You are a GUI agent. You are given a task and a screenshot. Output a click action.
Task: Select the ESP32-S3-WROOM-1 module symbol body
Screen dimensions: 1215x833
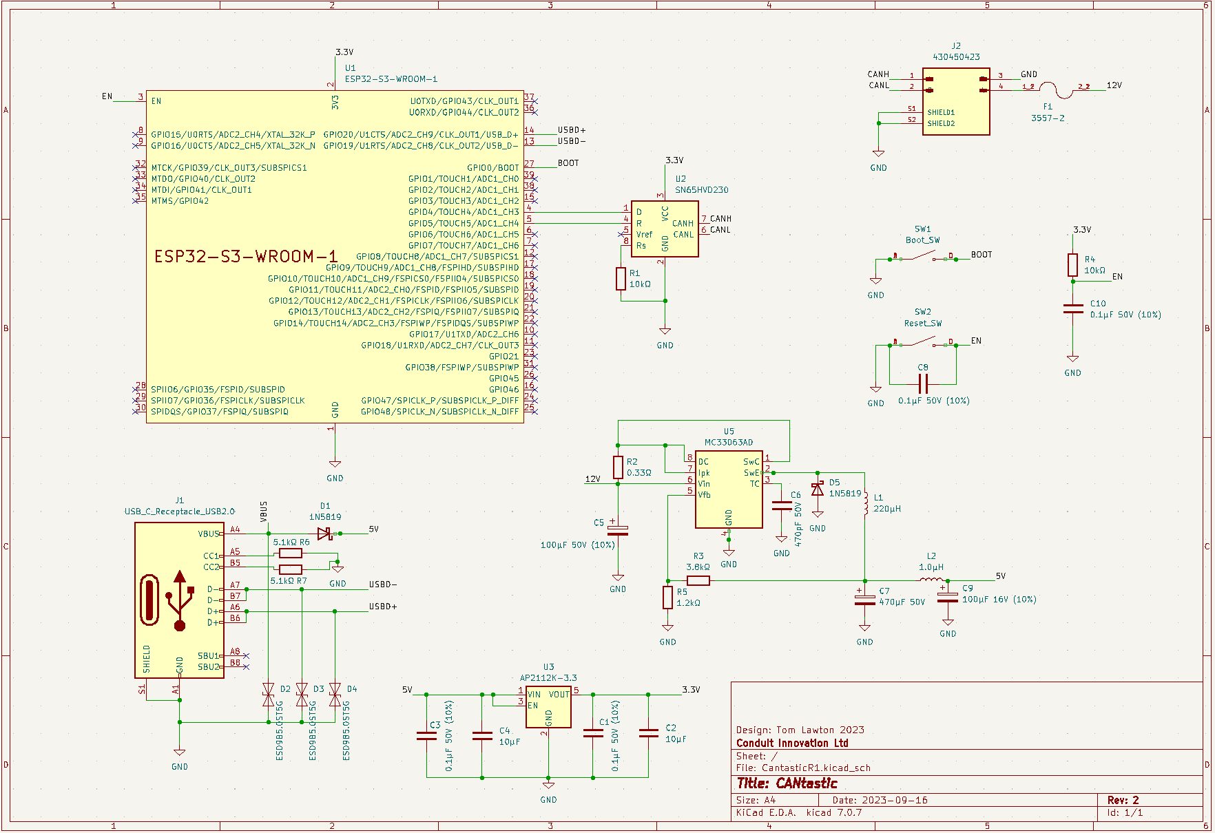point(335,256)
